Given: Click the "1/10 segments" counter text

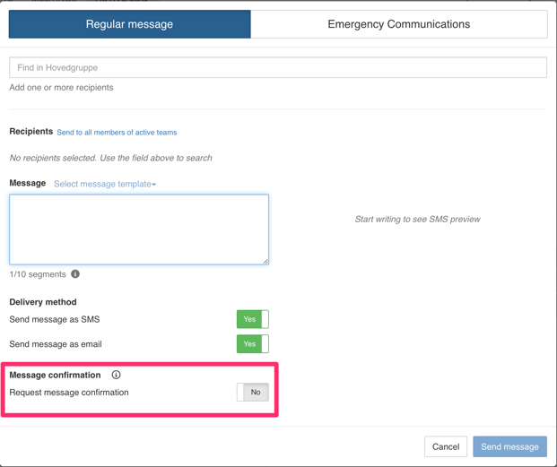Looking at the screenshot, I should [x=38, y=274].
